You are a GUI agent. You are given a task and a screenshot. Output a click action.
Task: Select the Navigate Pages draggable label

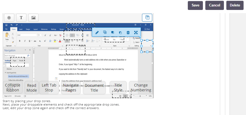71,88
